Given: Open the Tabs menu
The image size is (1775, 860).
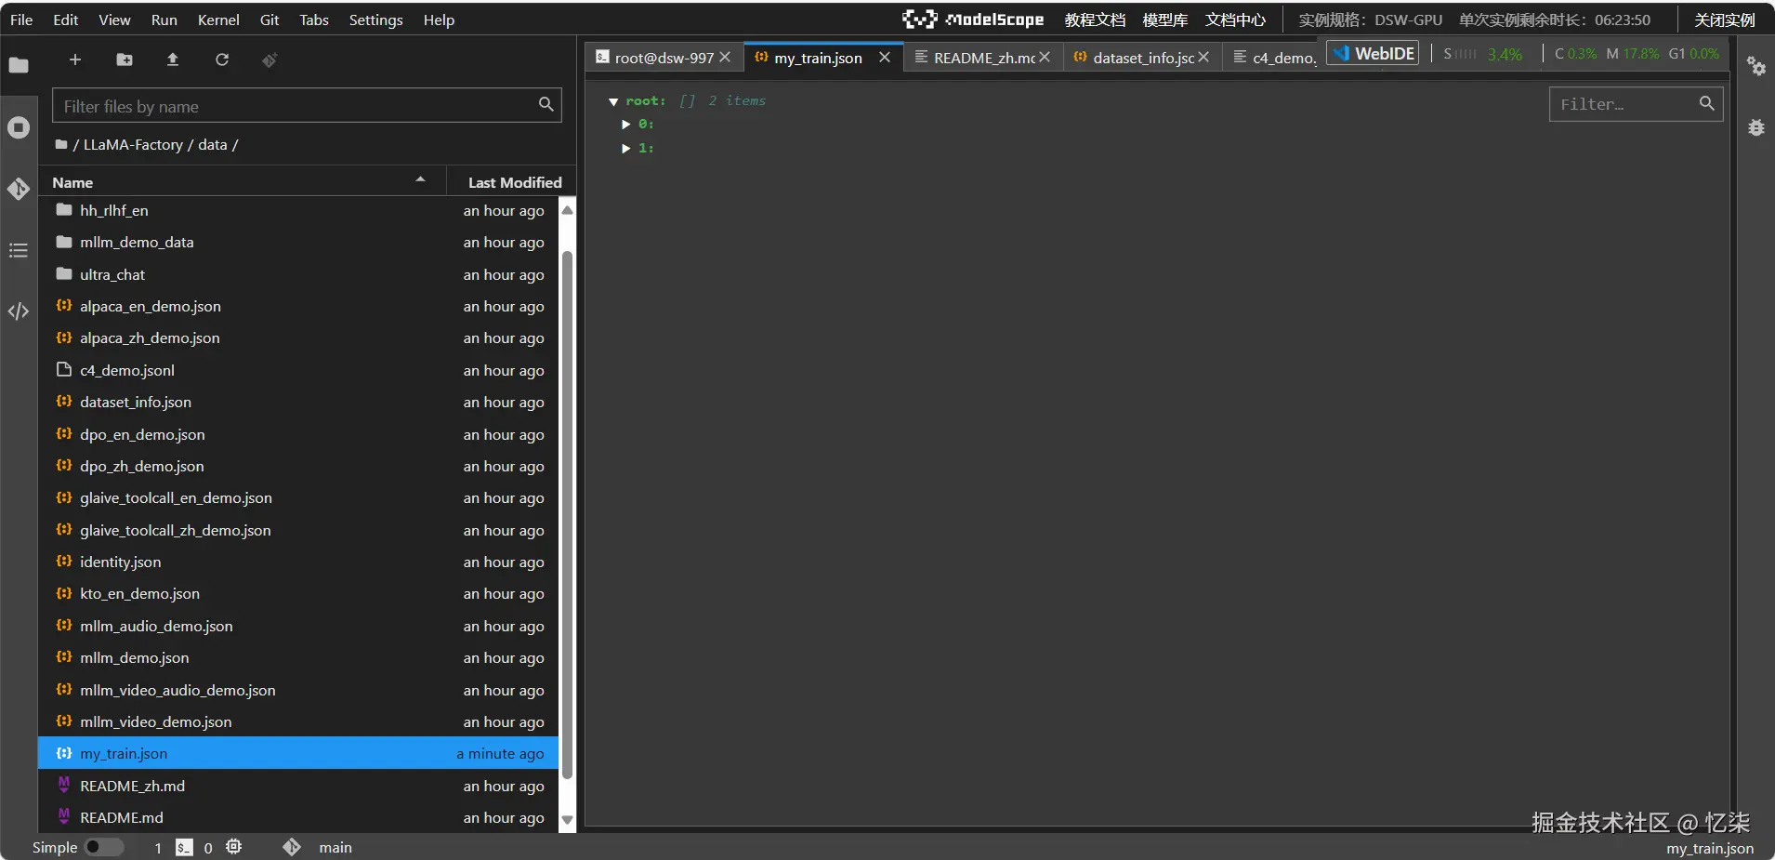Looking at the screenshot, I should (x=314, y=20).
